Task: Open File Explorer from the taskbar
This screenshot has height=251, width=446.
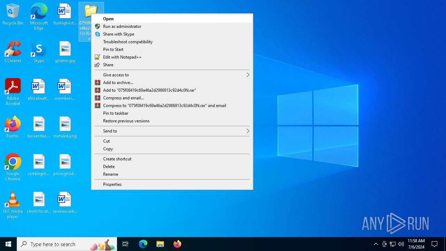Action: pos(160,244)
